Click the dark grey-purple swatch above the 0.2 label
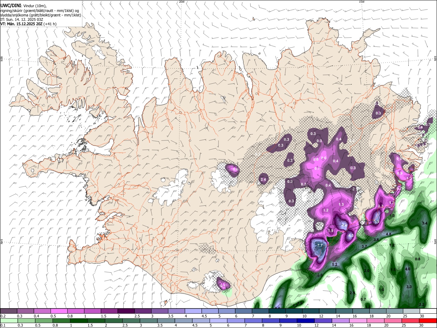This screenshot has width=437, height=328. click(x=9, y=311)
